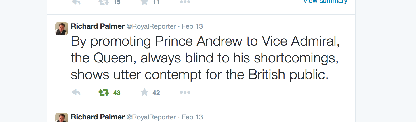The height and width of the screenshot is (122, 416).
Task: Retweet the topmost tweet showing 15 retweets
Action: click(104, 2)
